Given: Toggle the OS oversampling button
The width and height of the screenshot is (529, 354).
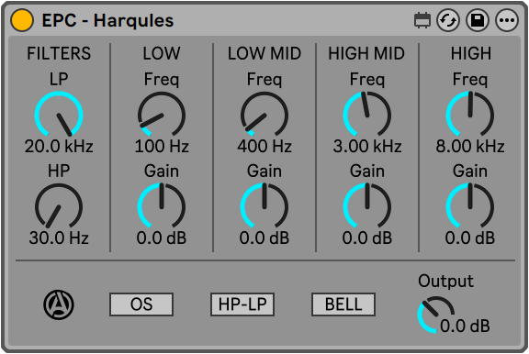Looking at the screenshot, I should point(141,304).
